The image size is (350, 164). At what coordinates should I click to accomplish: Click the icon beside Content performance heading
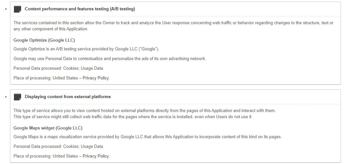click(18, 9)
